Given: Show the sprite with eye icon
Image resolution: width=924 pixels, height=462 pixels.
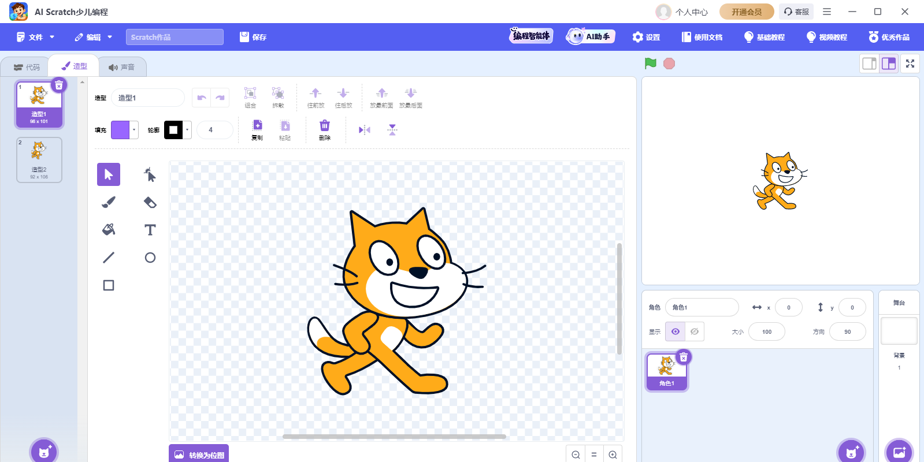Looking at the screenshot, I should coord(676,331).
